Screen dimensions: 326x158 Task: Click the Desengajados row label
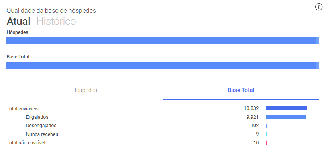41,126
